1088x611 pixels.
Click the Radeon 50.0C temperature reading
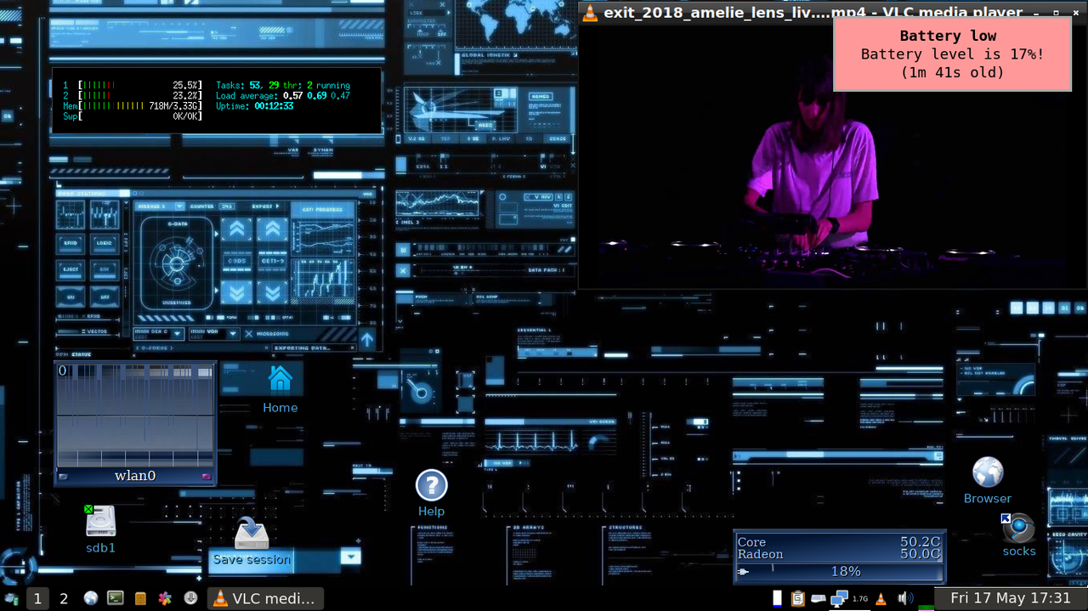(x=839, y=554)
